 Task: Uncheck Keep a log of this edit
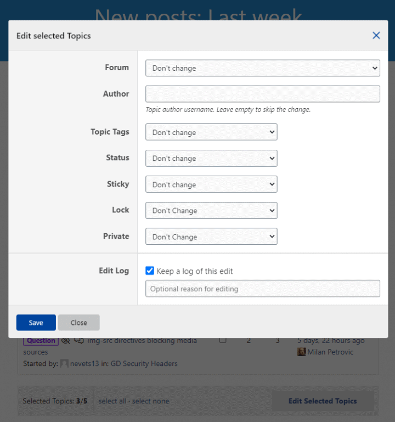click(150, 271)
